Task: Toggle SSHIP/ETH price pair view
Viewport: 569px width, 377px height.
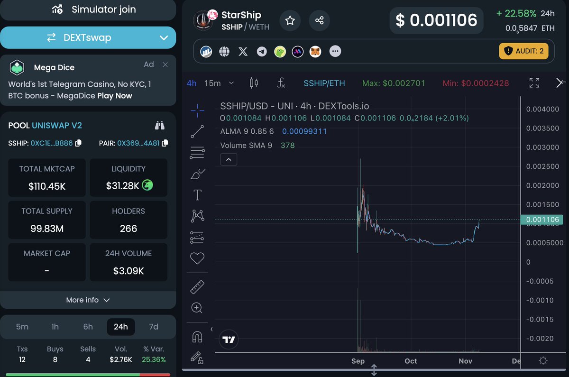Action: coord(324,83)
